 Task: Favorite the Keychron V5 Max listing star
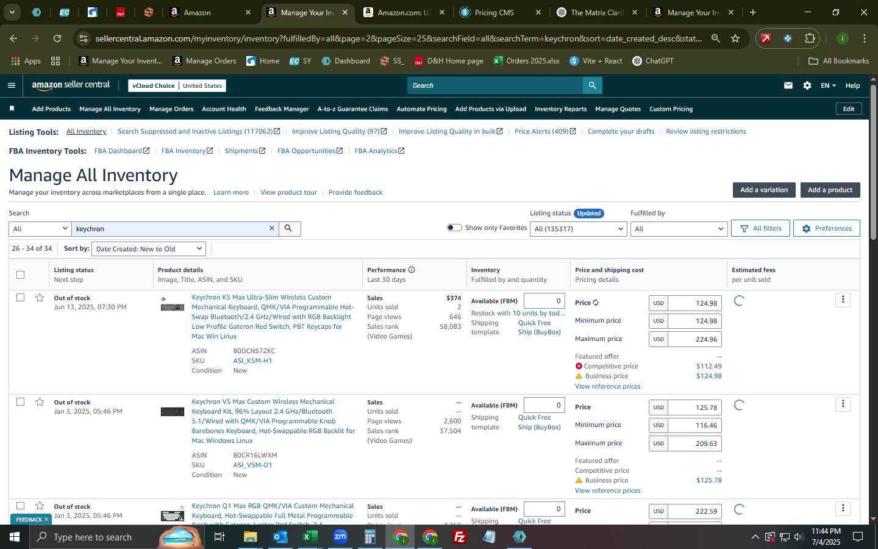tap(40, 402)
